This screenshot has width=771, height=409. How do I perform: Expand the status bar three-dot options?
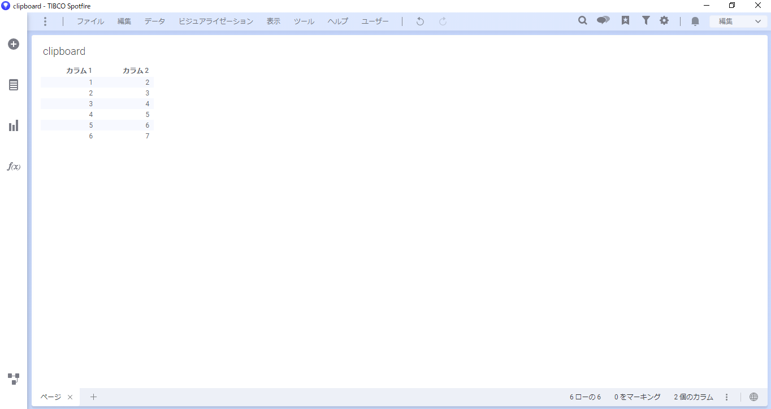point(727,397)
